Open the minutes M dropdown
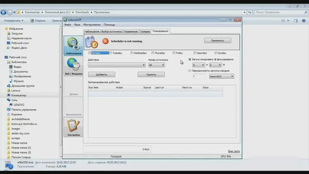The image size is (309, 174). pyautogui.click(x=216, y=65)
